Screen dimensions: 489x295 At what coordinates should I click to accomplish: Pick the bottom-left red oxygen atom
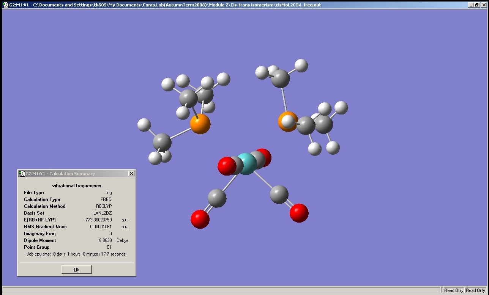(x=200, y=219)
